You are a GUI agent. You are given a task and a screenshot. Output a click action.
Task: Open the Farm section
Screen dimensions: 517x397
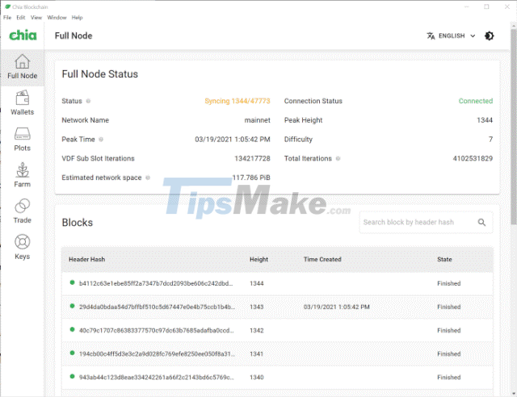click(x=22, y=175)
